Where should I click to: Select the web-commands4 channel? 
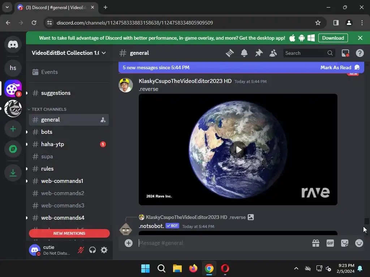69,217
